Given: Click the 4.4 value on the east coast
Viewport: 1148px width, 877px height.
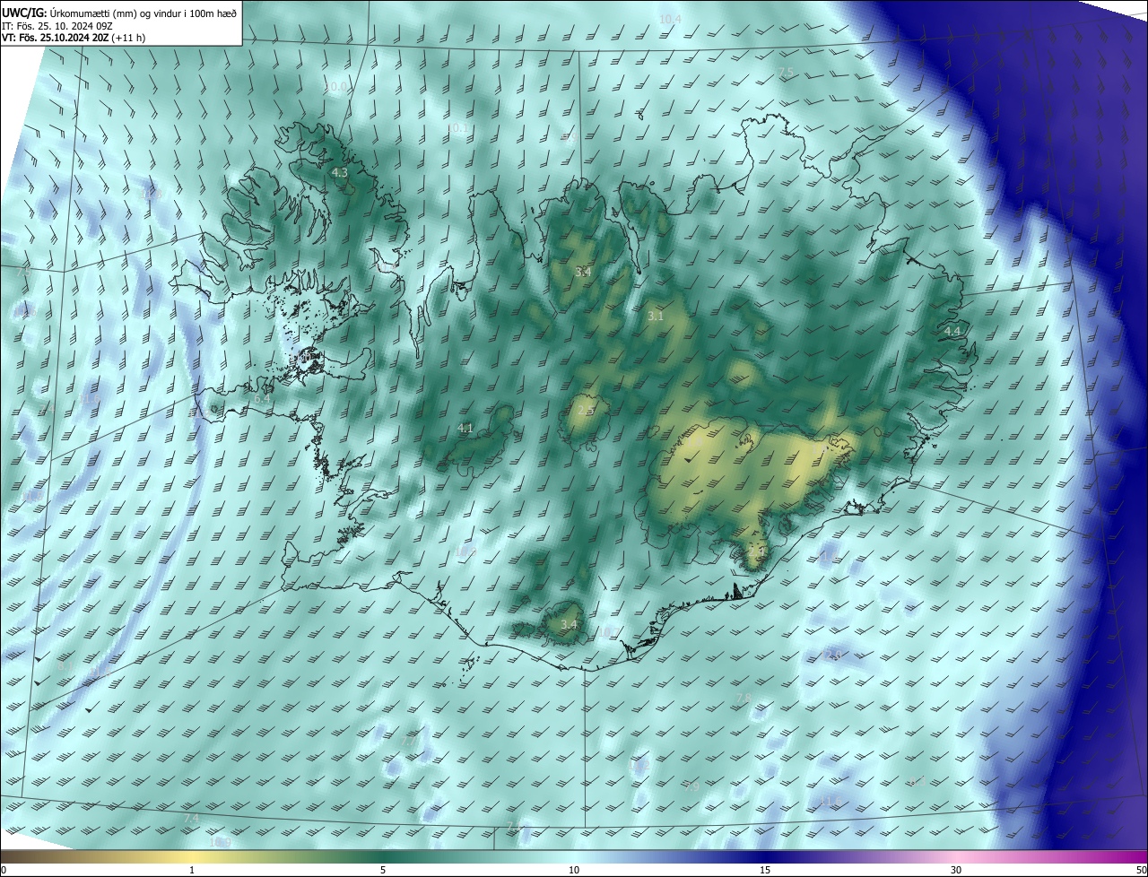Looking at the screenshot, I should [952, 331].
